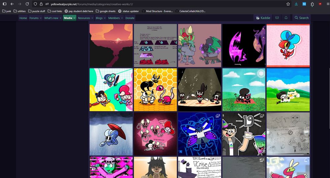This screenshot has width=330, height=178.
Task: Open the shield tracking protection icon
Action: (35, 4)
